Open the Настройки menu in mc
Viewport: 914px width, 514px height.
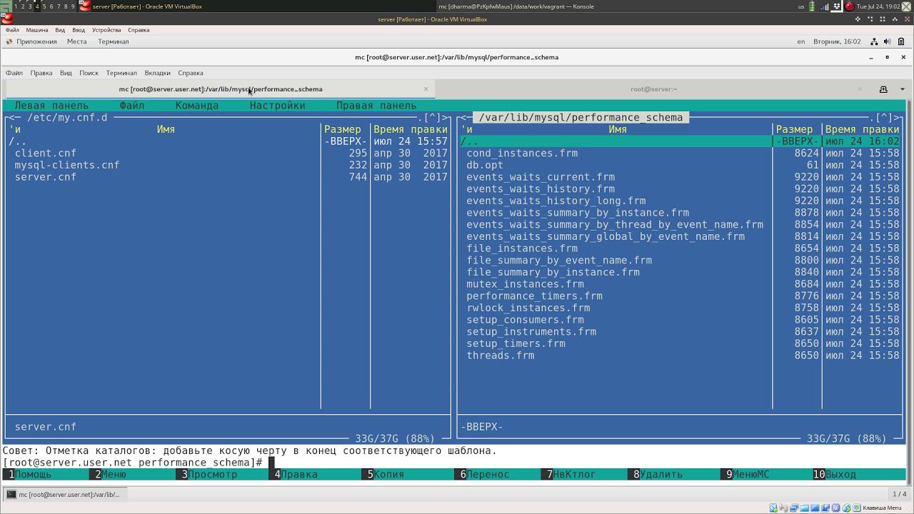pyautogui.click(x=278, y=106)
